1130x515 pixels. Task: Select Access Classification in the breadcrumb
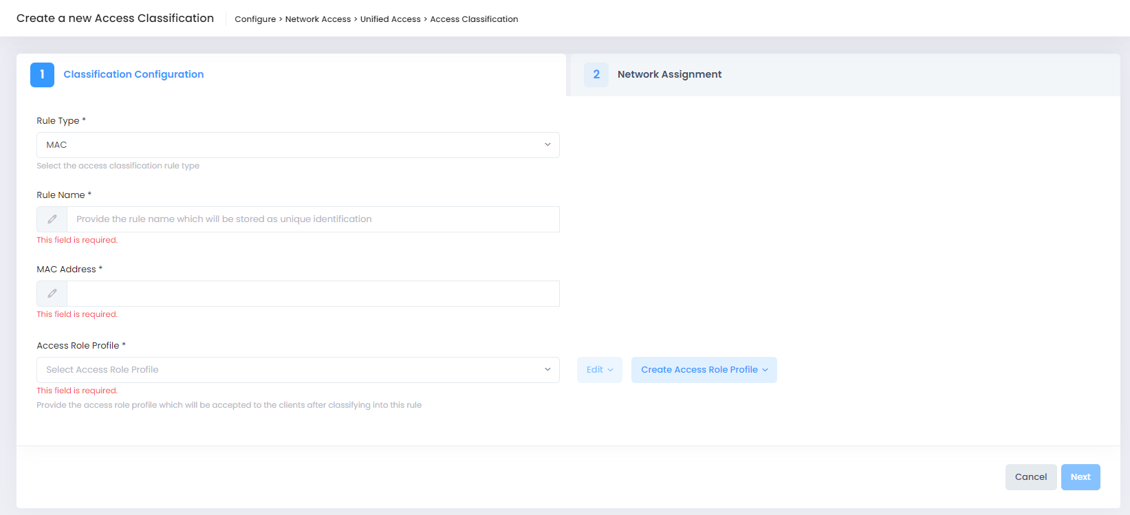tap(474, 19)
